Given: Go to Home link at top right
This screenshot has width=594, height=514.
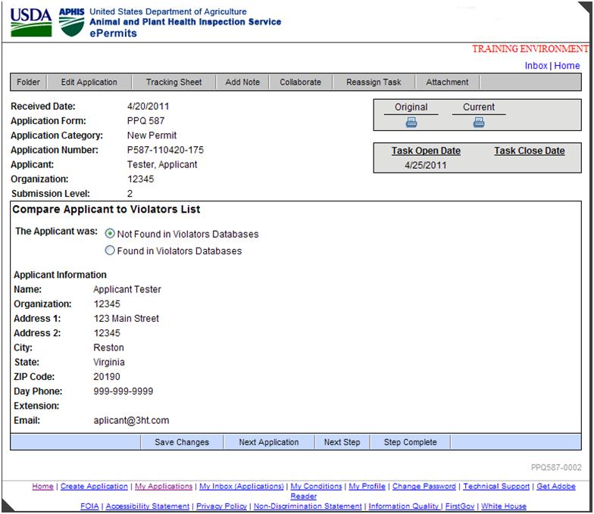Looking at the screenshot, I should [x=567, y=66].
